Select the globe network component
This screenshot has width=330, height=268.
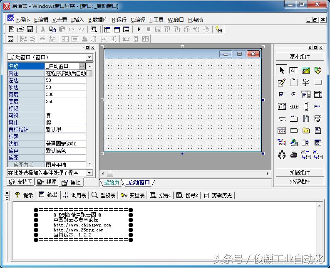click(x=294, y=143)
